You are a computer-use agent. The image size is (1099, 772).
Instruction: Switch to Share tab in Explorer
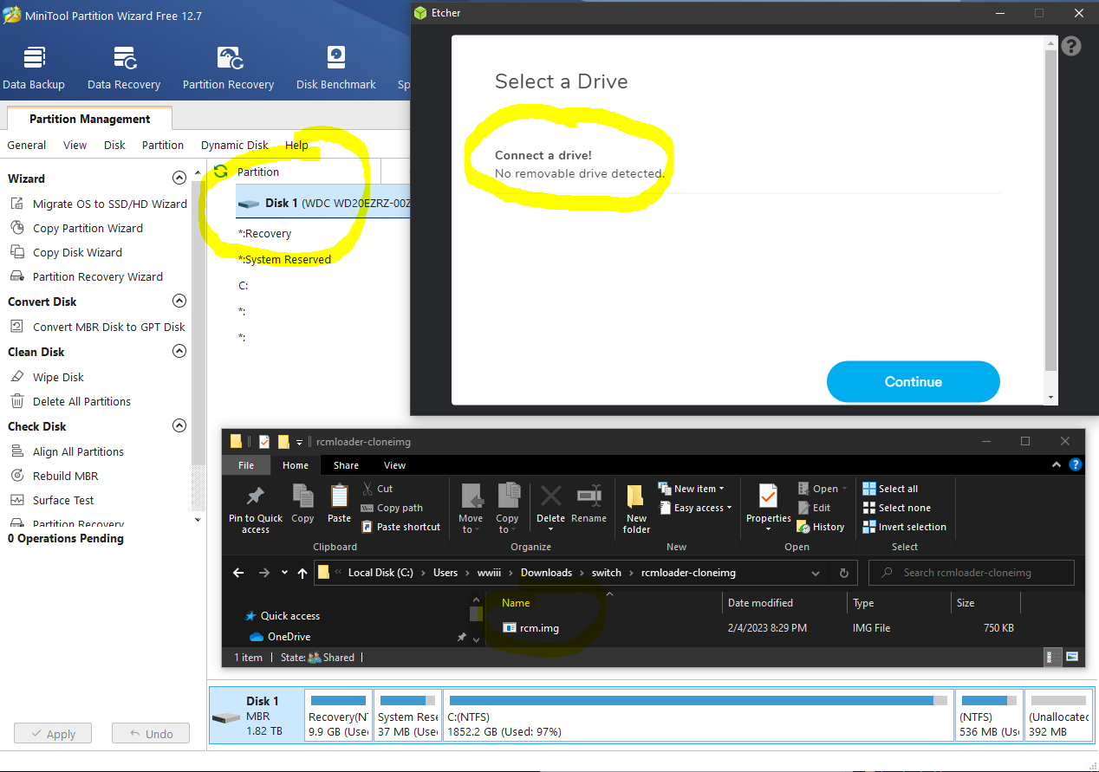pos(346,465)
